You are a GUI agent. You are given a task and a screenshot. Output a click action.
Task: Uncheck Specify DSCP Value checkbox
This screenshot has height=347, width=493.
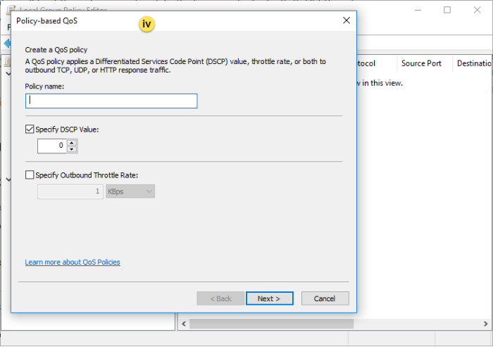point(30,130)
